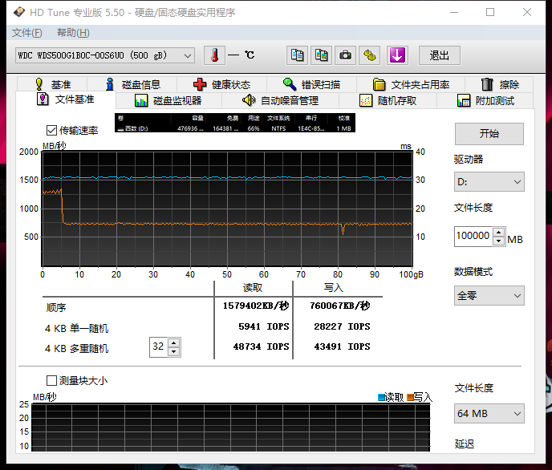Click the 西数 (D:) volume row
552x470 pixels.
coord(235,128)
